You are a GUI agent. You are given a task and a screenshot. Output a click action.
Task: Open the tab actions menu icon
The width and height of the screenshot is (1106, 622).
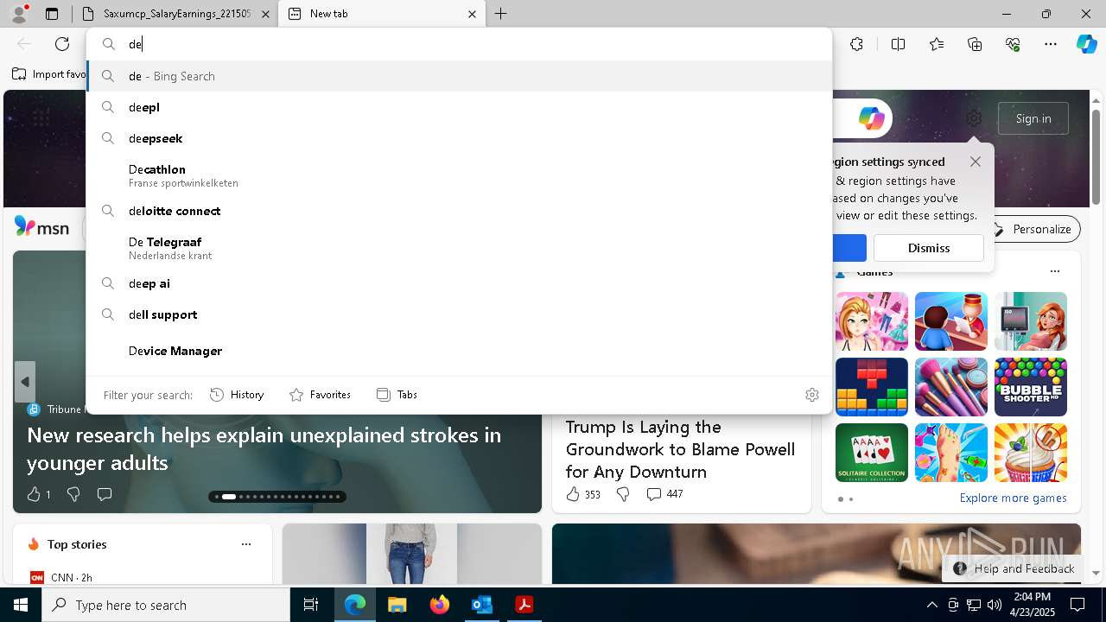click(x=52, y=14)
